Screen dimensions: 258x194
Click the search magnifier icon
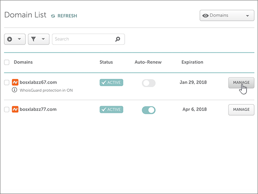click(x=117, y=39)
